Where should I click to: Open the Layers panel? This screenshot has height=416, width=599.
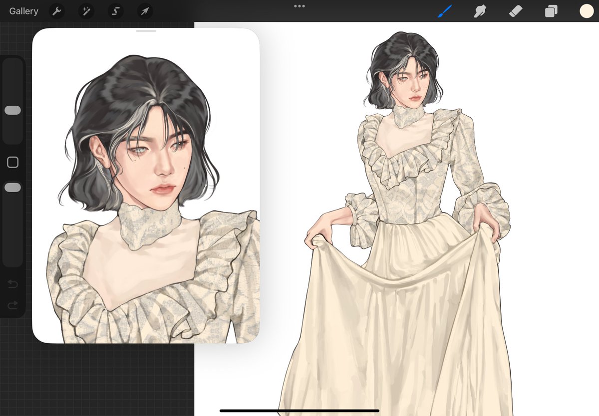coord(551,11)
